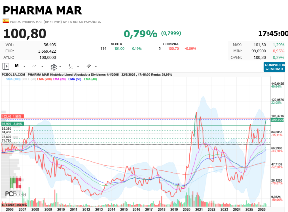Open the period dropdown arrow next to M

[x=24, y=67]
